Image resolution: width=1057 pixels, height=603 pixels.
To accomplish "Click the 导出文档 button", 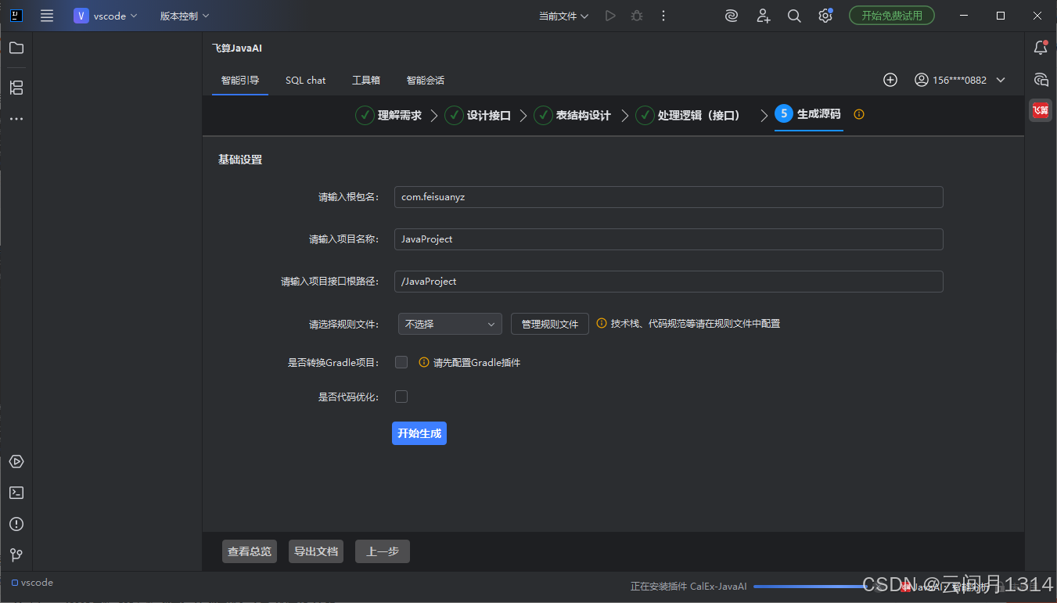I will tap(316, 551).
